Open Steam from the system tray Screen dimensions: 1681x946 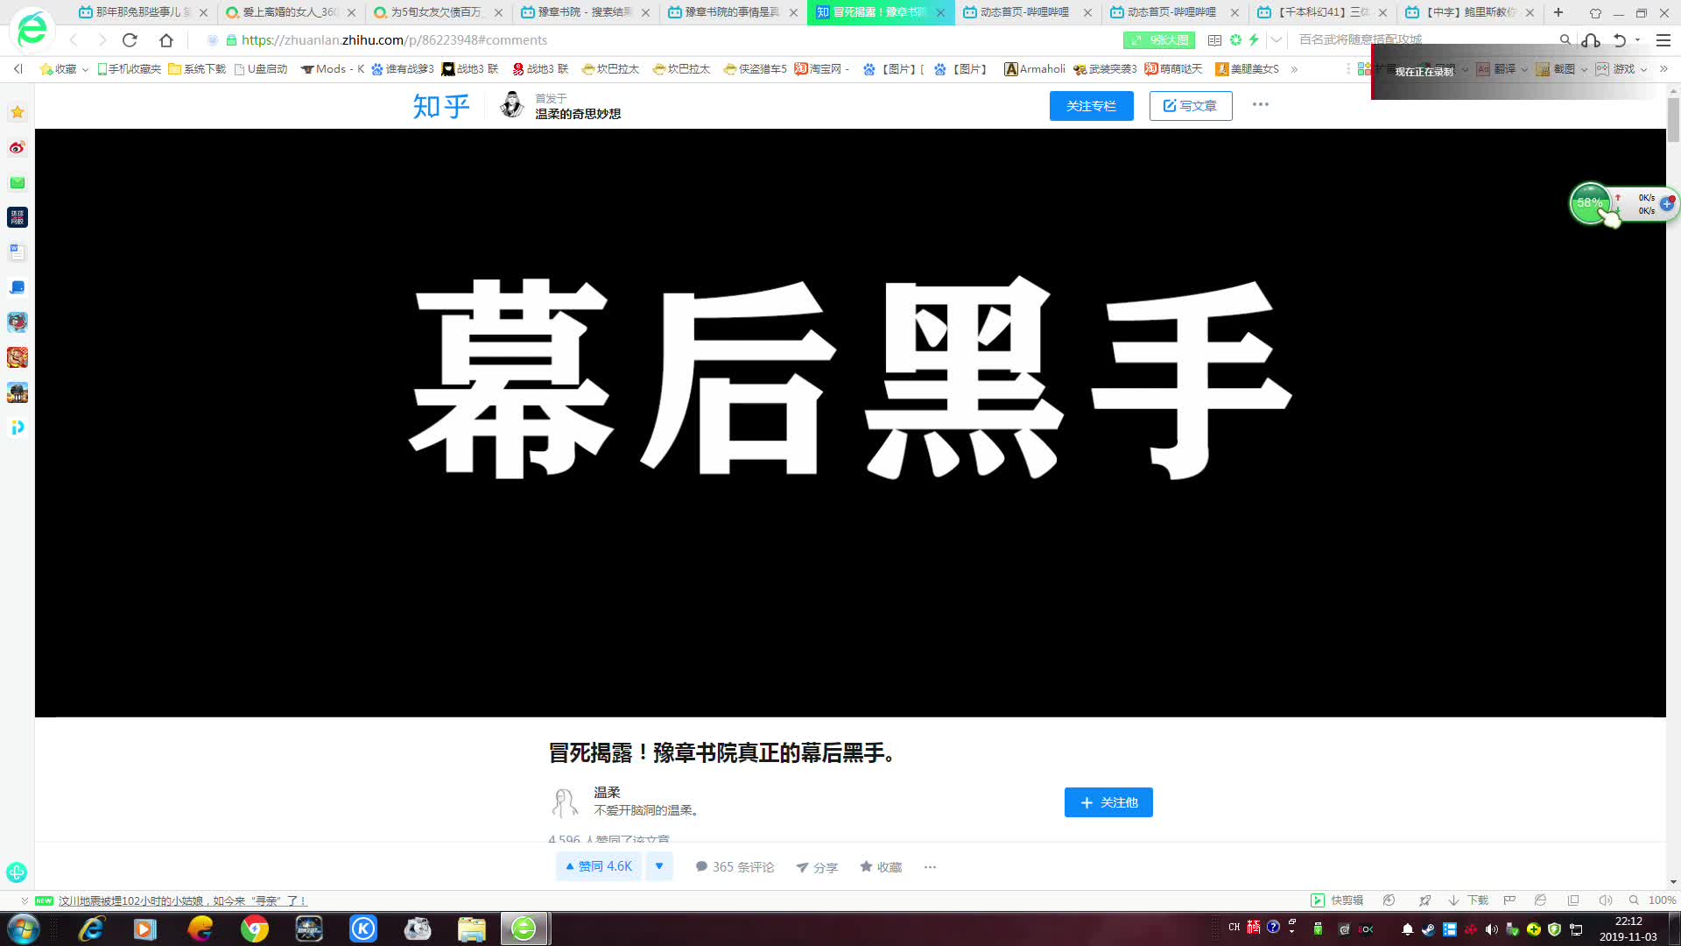coord(1431,929)
